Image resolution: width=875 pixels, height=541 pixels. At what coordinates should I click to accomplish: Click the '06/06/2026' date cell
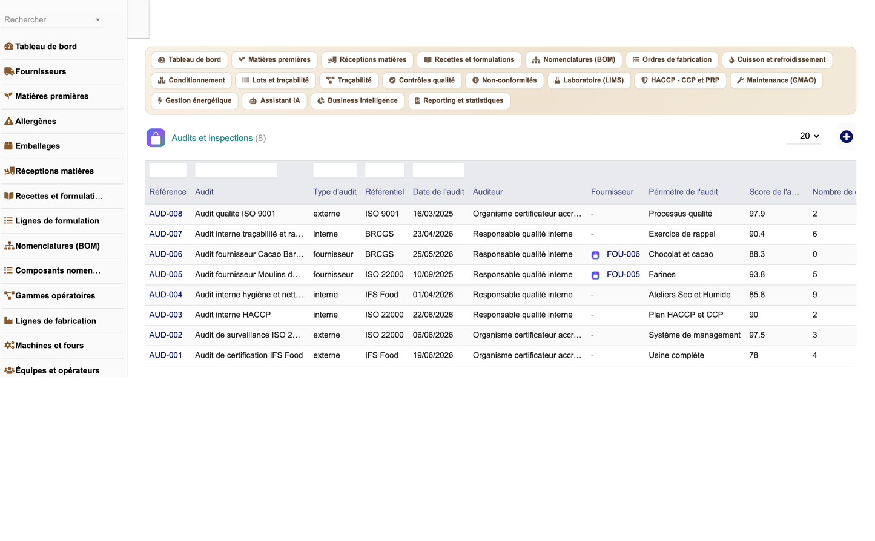tap(433, 335)
